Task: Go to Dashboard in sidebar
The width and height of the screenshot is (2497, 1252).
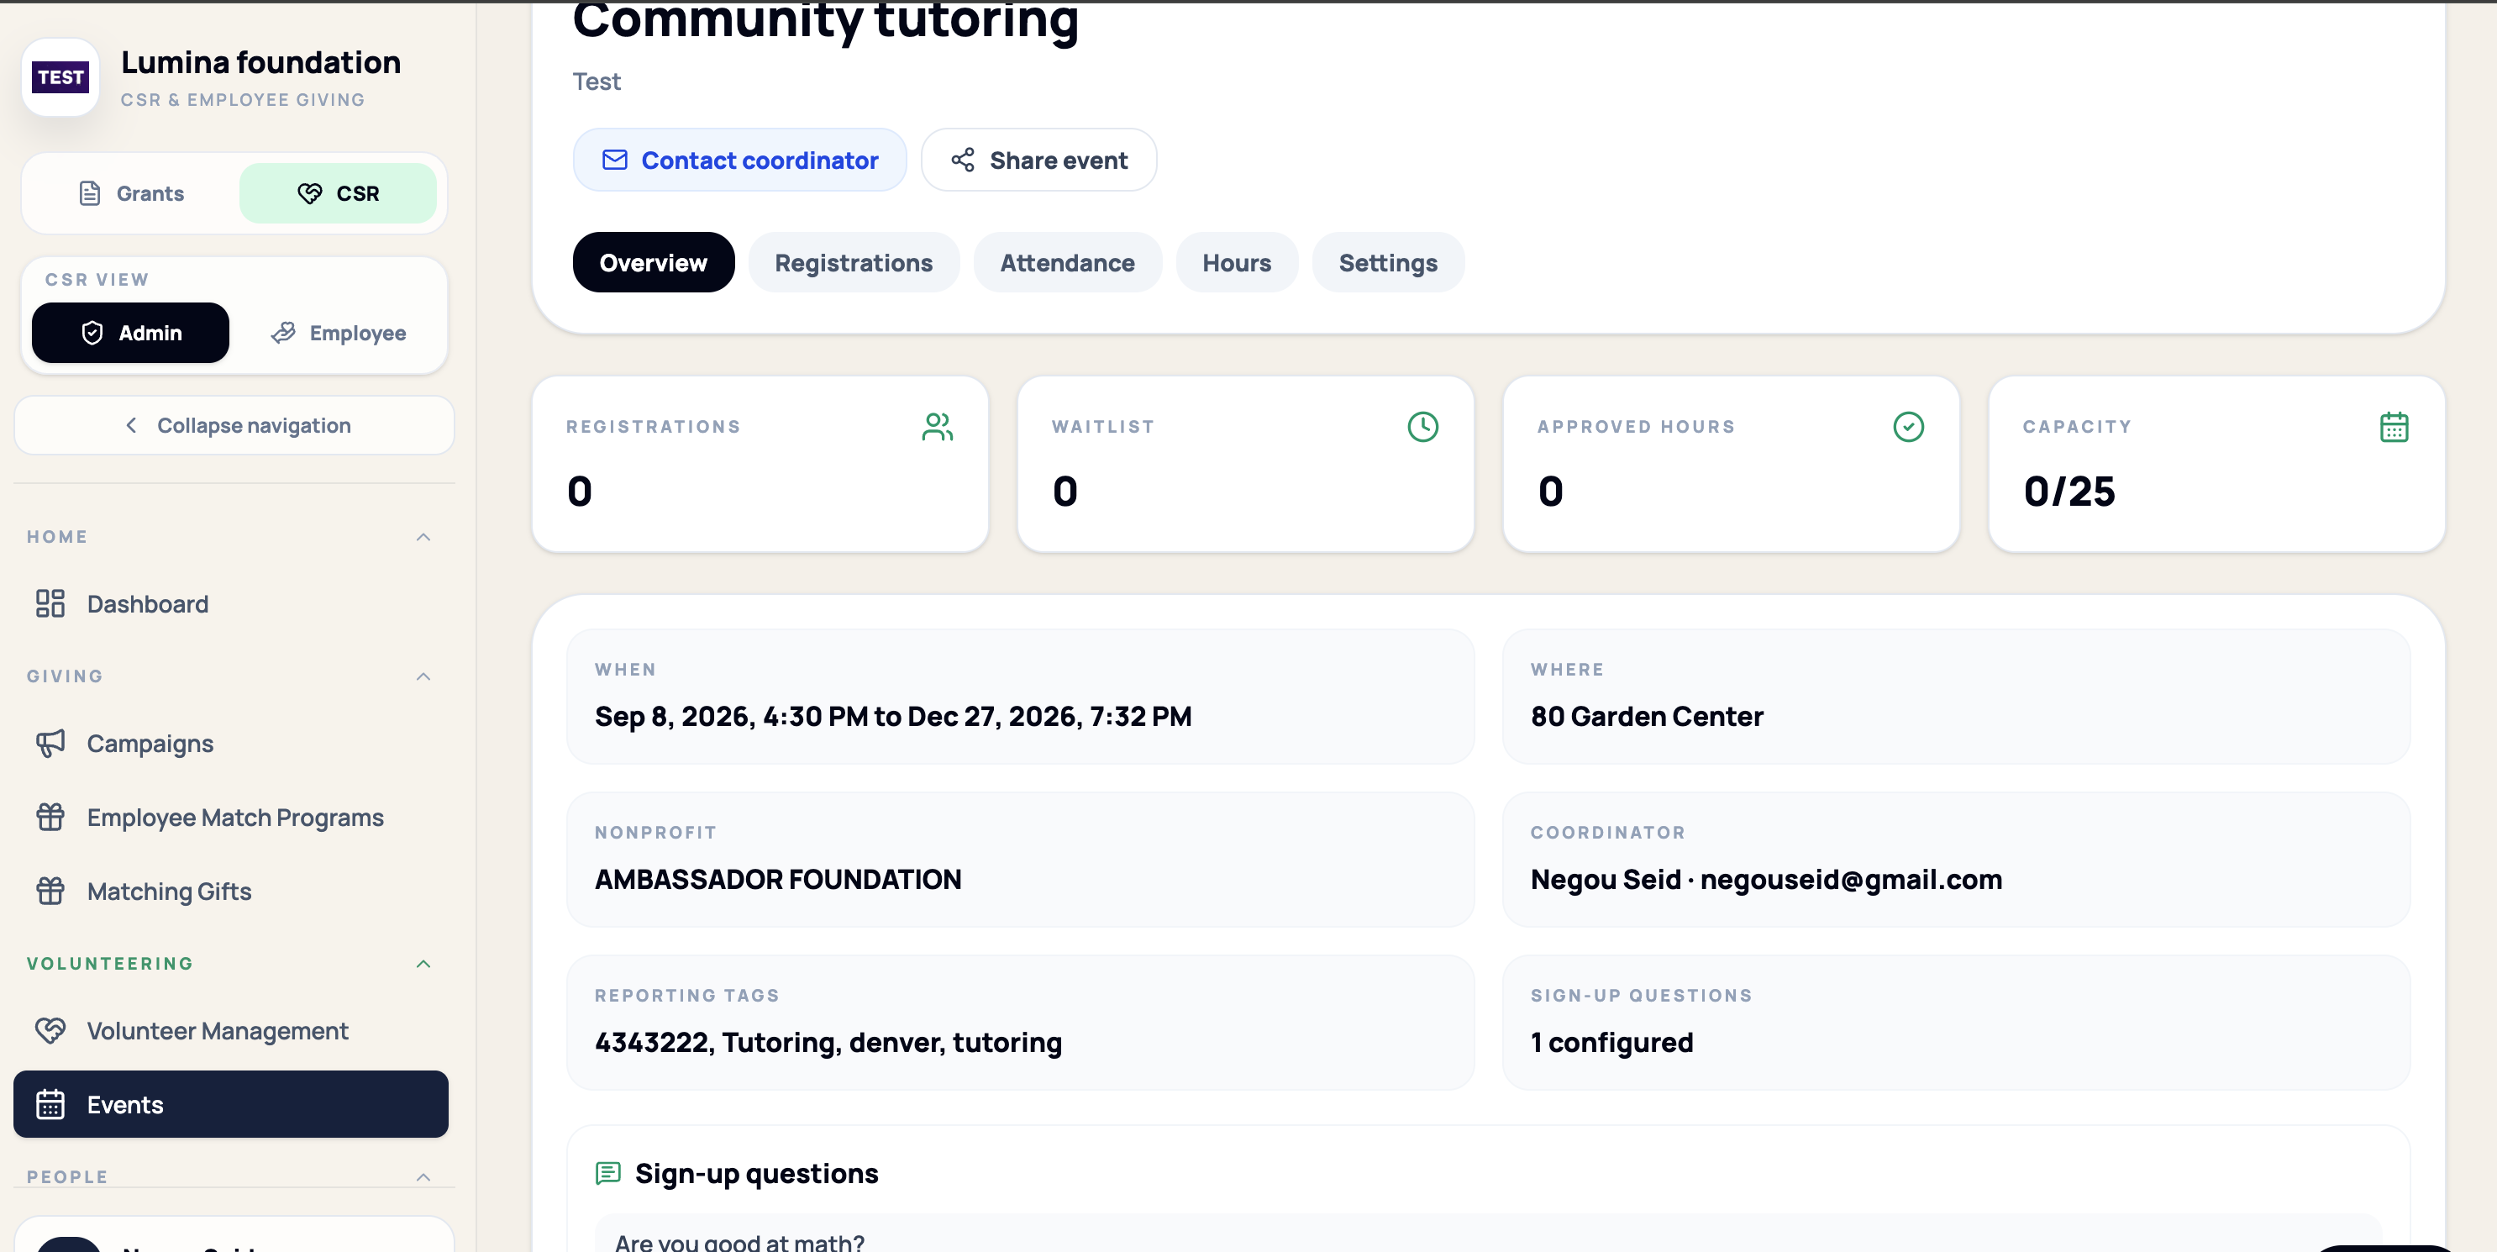Action: click(231, 603)
